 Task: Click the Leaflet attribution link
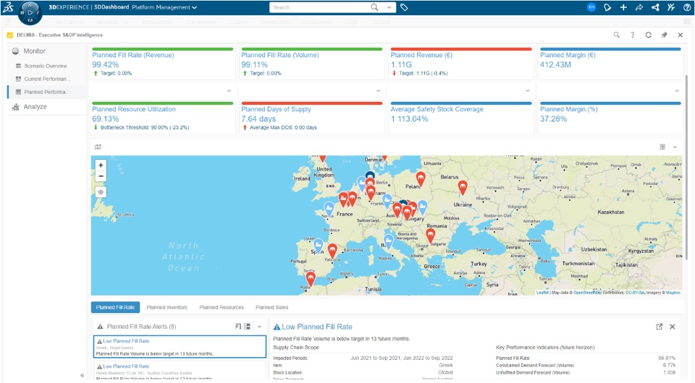(x=542, y=293)
